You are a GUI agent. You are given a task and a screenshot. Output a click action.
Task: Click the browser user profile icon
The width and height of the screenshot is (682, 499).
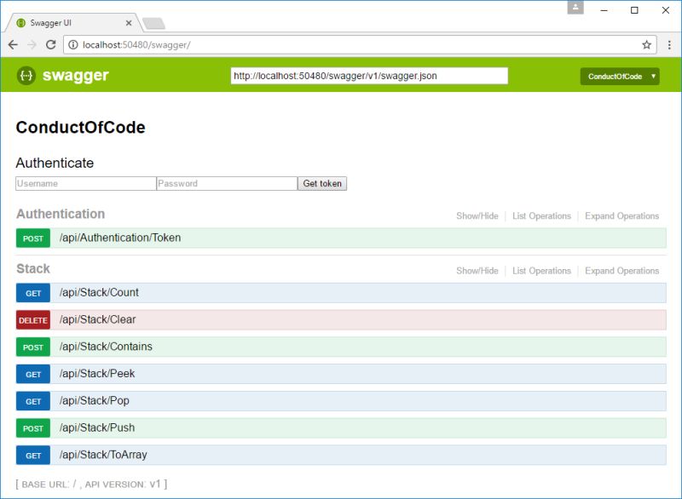(x=575, y=9)
